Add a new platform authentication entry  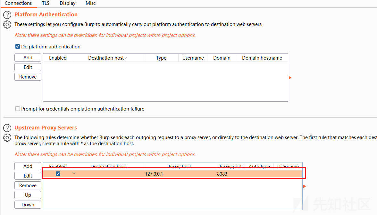point(28,58)
